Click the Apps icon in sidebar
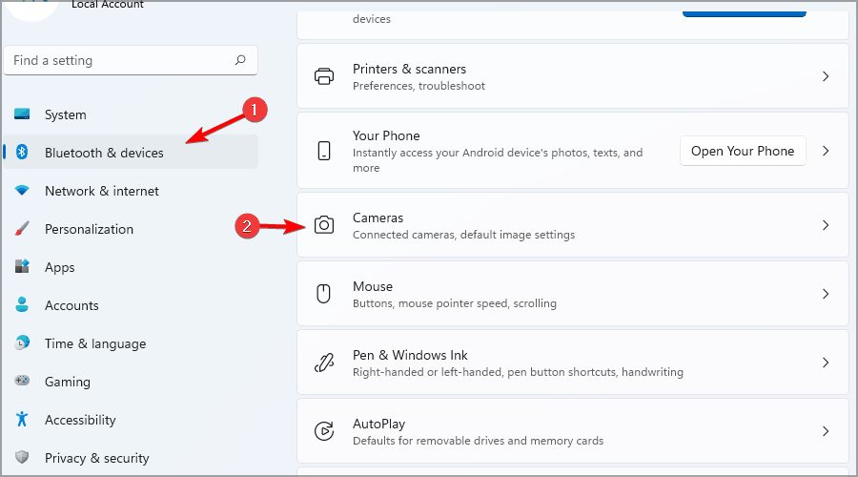Image resolution: width=858 pixels, height=477 pixels. 22,267
